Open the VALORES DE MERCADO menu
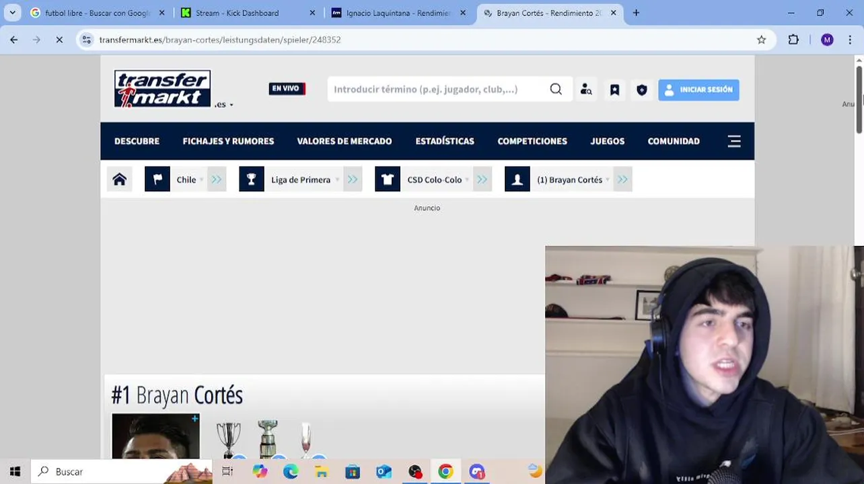The image size is (864, 484). (345, 141)
